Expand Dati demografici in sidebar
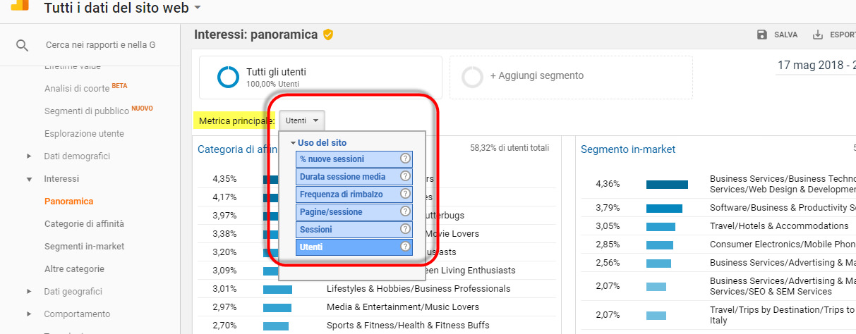 [x=29, y=156]
